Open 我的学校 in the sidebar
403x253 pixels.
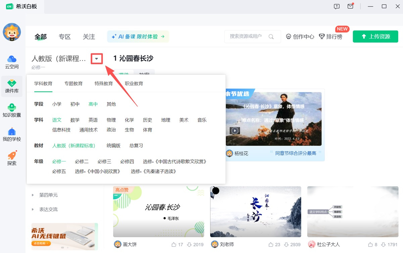pyautogui.click(x=12, y=132)
